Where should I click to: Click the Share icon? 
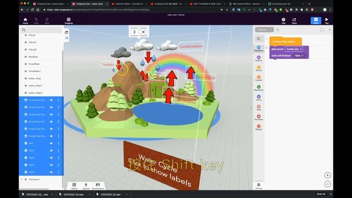tap(294, 21)
